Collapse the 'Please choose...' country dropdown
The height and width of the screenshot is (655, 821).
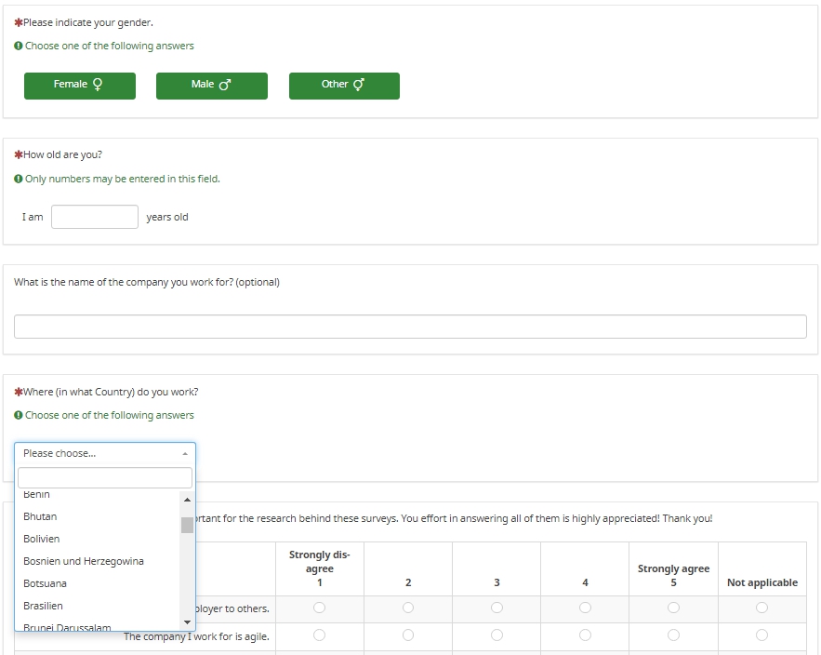[105, 453]
